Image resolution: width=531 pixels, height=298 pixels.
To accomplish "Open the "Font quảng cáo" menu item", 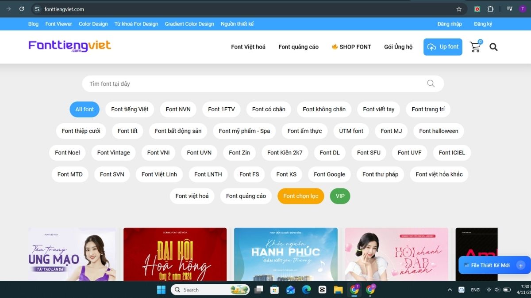I will [298, 47].
